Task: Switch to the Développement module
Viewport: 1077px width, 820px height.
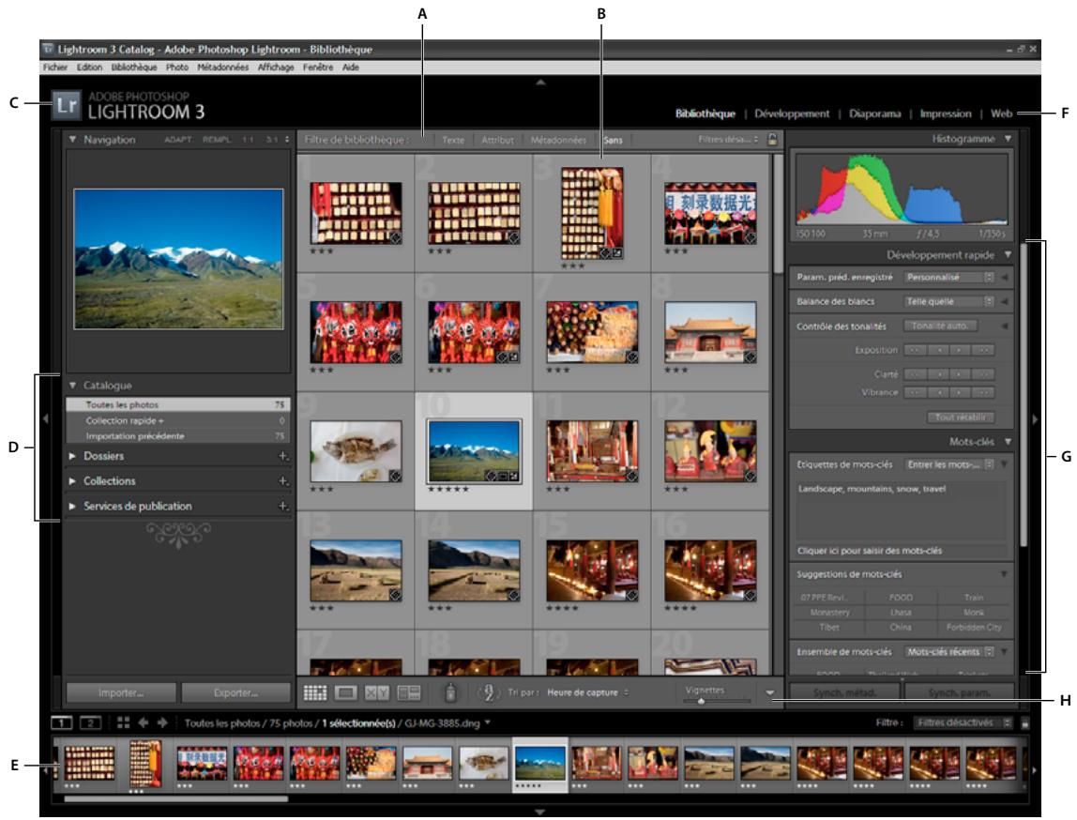Action: 792,114
